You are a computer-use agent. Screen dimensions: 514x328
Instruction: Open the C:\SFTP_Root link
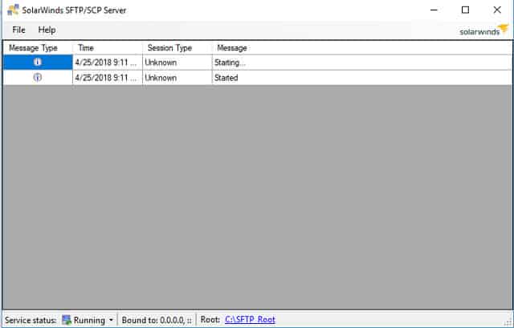pyautogui.click(x=250, y=319)
